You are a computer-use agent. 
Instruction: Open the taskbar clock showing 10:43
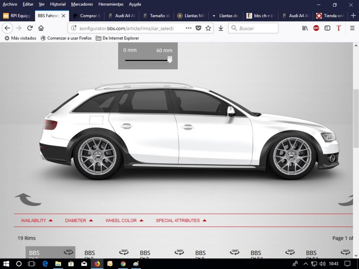(x=334, y=264)
